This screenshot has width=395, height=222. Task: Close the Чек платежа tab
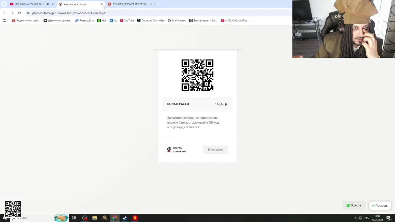point(102,4)
